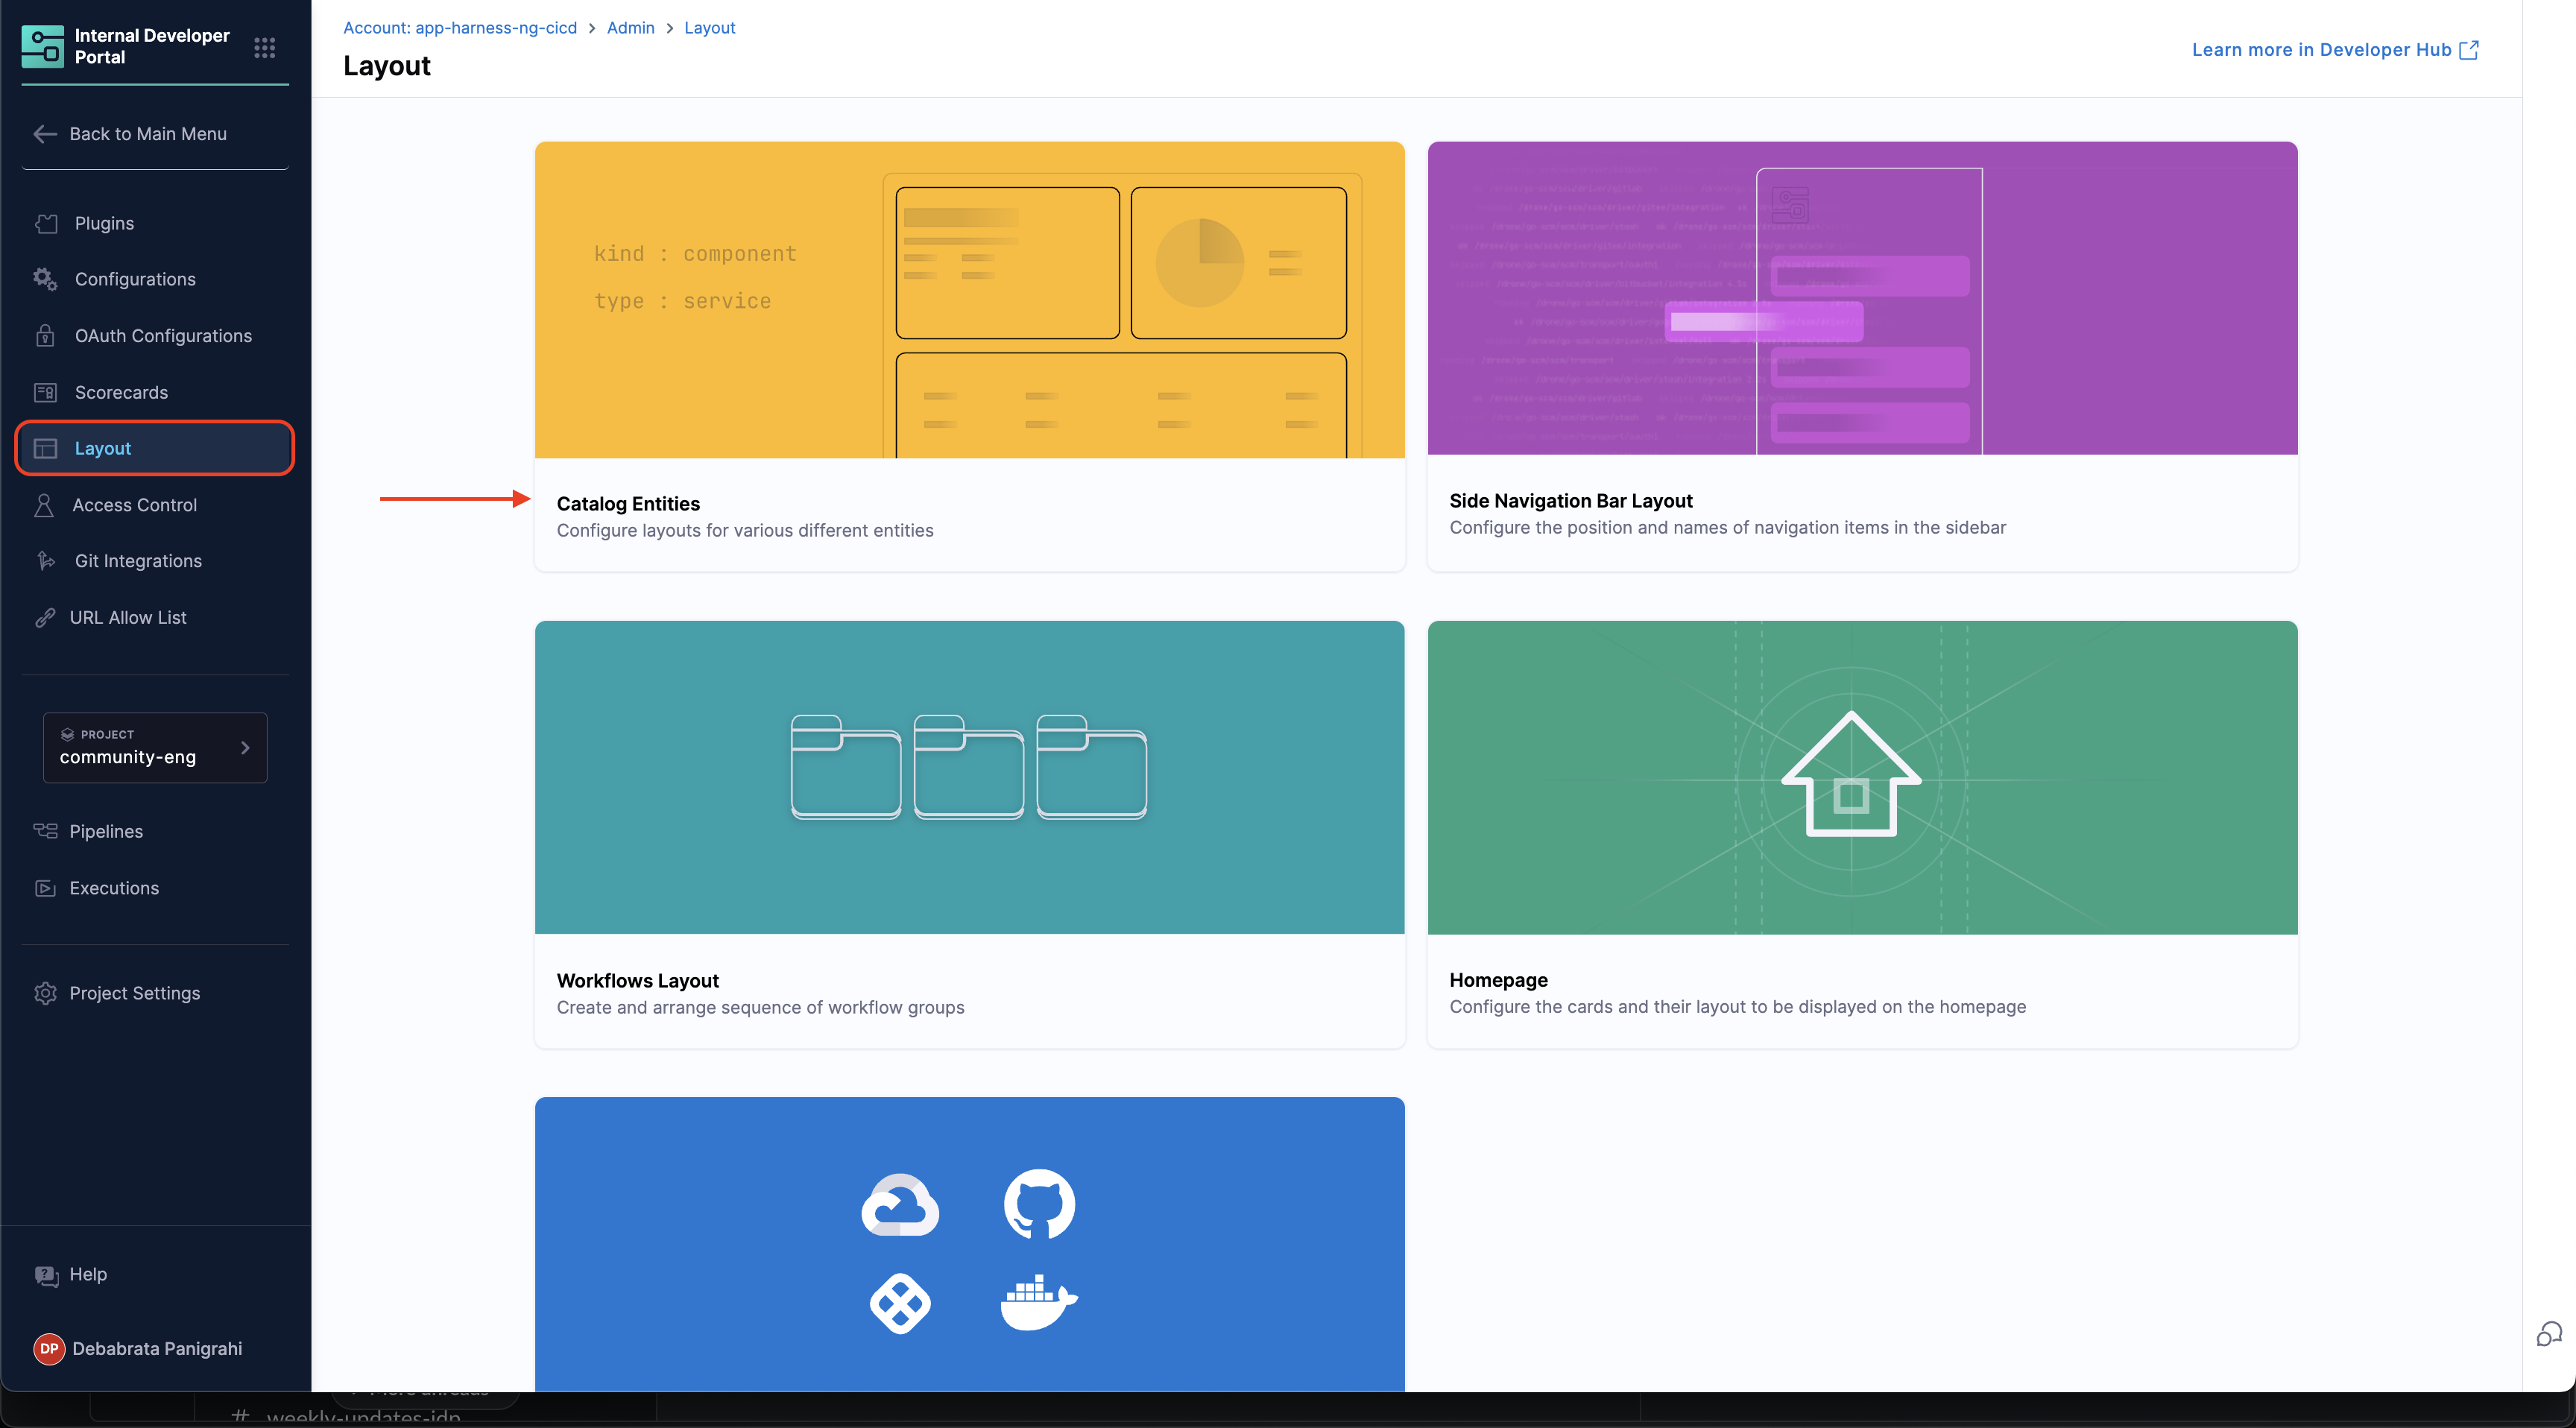Click the Project Settings gear icon

[45, 993]
